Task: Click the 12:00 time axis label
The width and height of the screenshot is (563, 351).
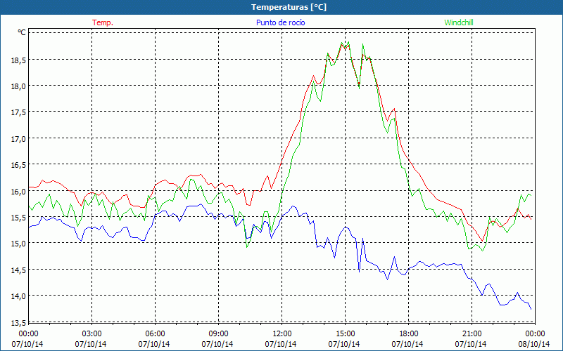Action: tap(281, 334)
